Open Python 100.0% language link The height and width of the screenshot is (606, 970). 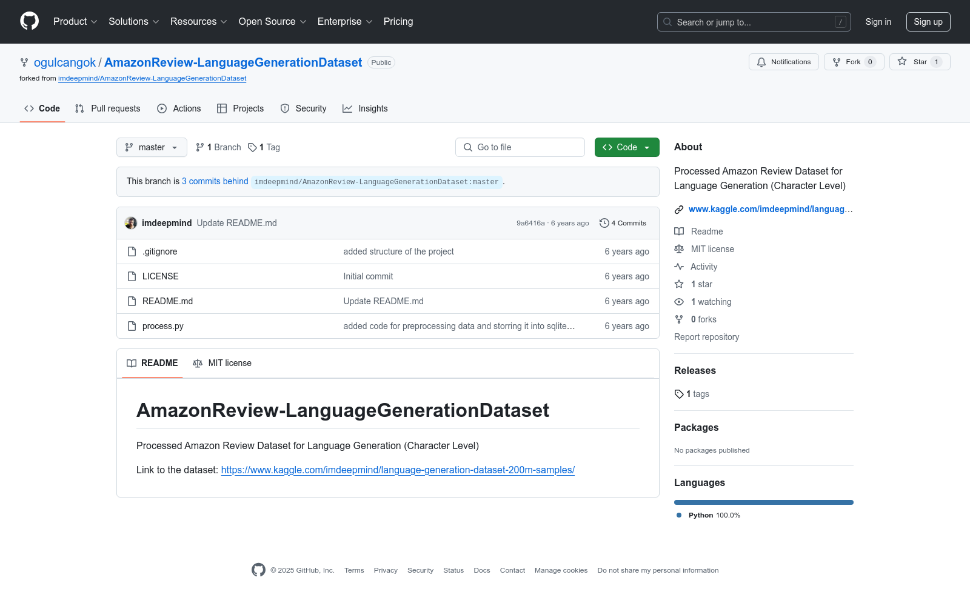tap(708, 515)
